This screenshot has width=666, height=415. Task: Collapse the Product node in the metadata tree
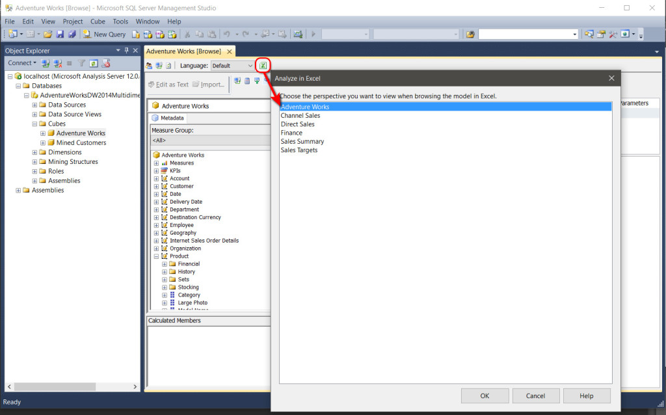pos(155,256)
